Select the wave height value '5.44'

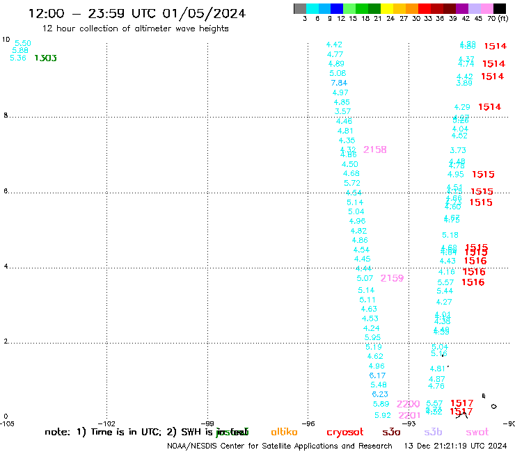[x=445, y=291]
